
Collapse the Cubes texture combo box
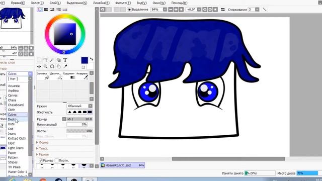[x=30, y=74]
